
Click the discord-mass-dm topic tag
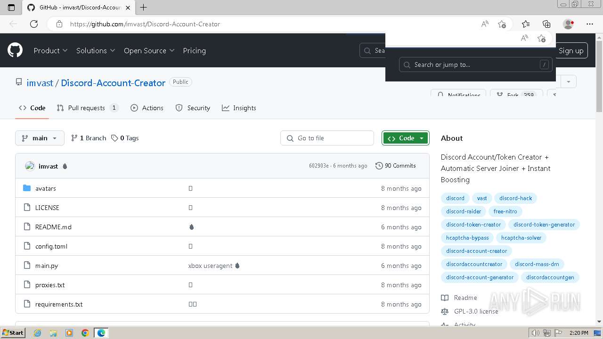pyautogui.click(x=537, y=264)
